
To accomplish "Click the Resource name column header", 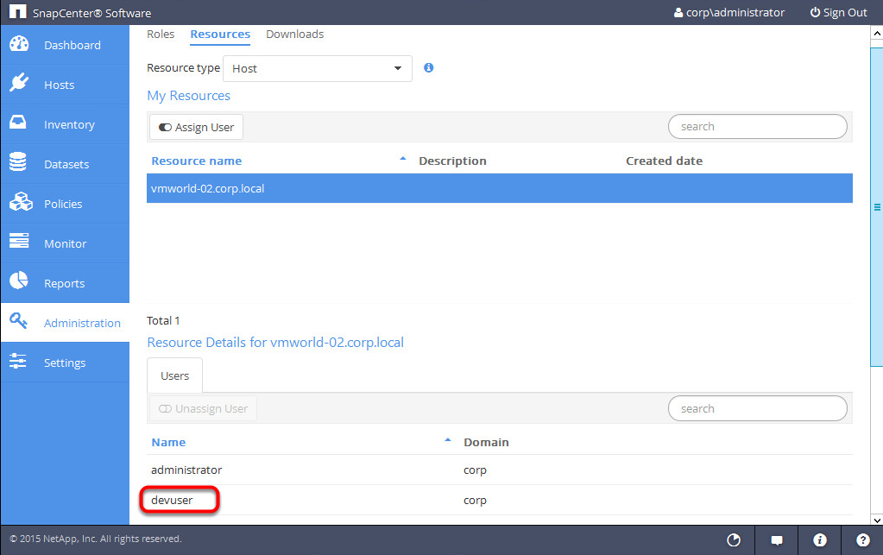I will (197, 161).
